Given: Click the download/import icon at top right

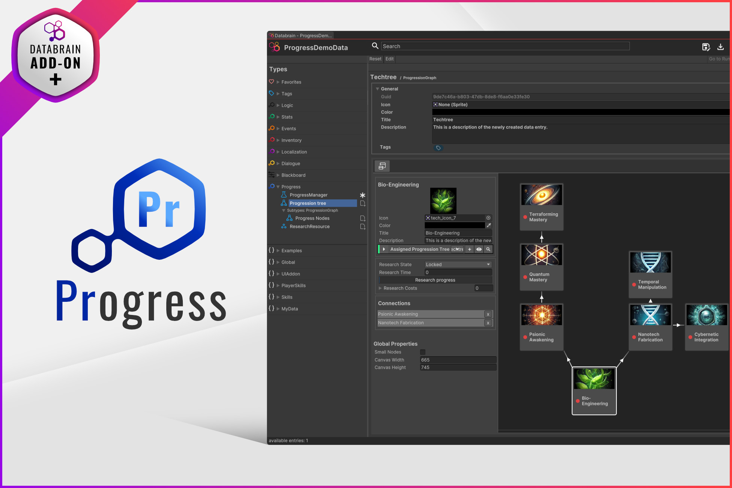Looking at the screenshot, I should pos(720,47).
